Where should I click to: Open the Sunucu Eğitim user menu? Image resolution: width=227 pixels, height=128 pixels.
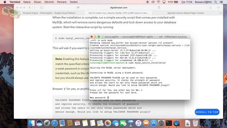pos(203,2)
